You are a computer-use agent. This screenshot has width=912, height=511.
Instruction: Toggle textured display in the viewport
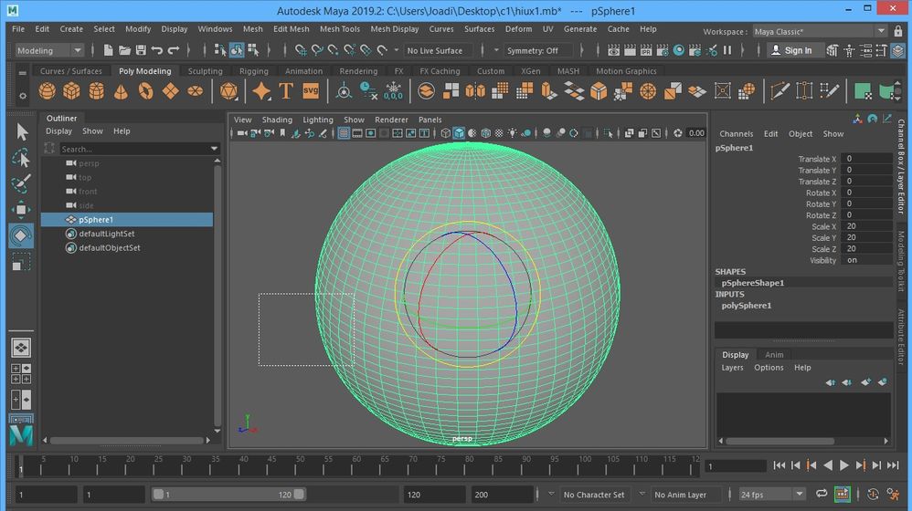pyautogui.click(x=499, y=133)
